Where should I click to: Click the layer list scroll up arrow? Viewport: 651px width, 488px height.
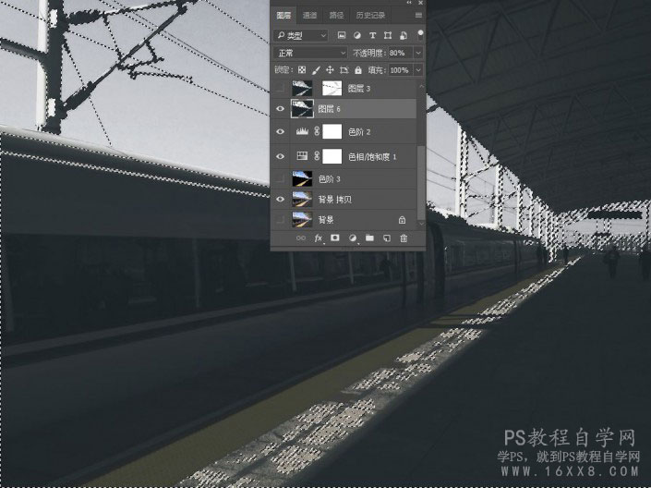[421, 86]
